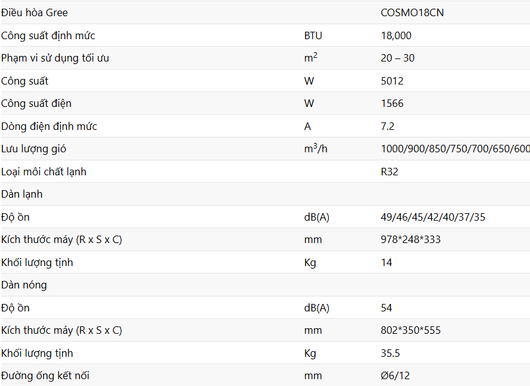The width and height of the screenshot is (530, 386).
Task: Select the Công suất định mức row label
Action: pos(48,35)
